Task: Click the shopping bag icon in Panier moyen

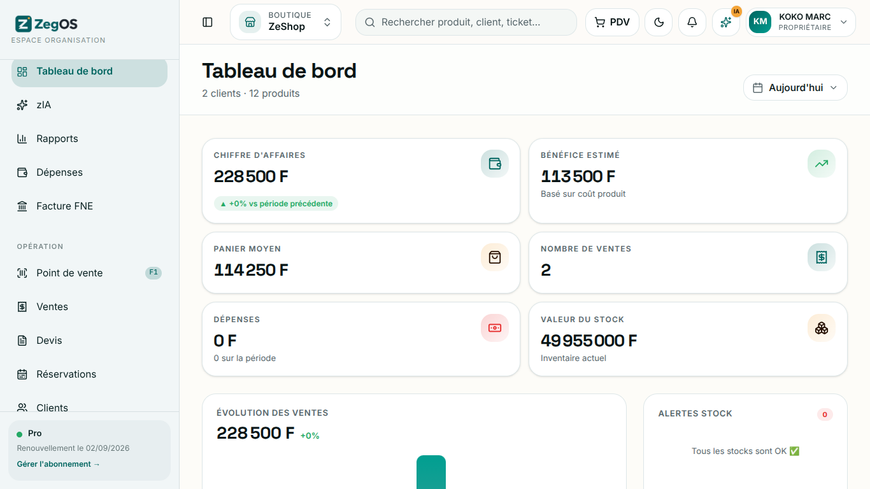Action: coord(495,257)
